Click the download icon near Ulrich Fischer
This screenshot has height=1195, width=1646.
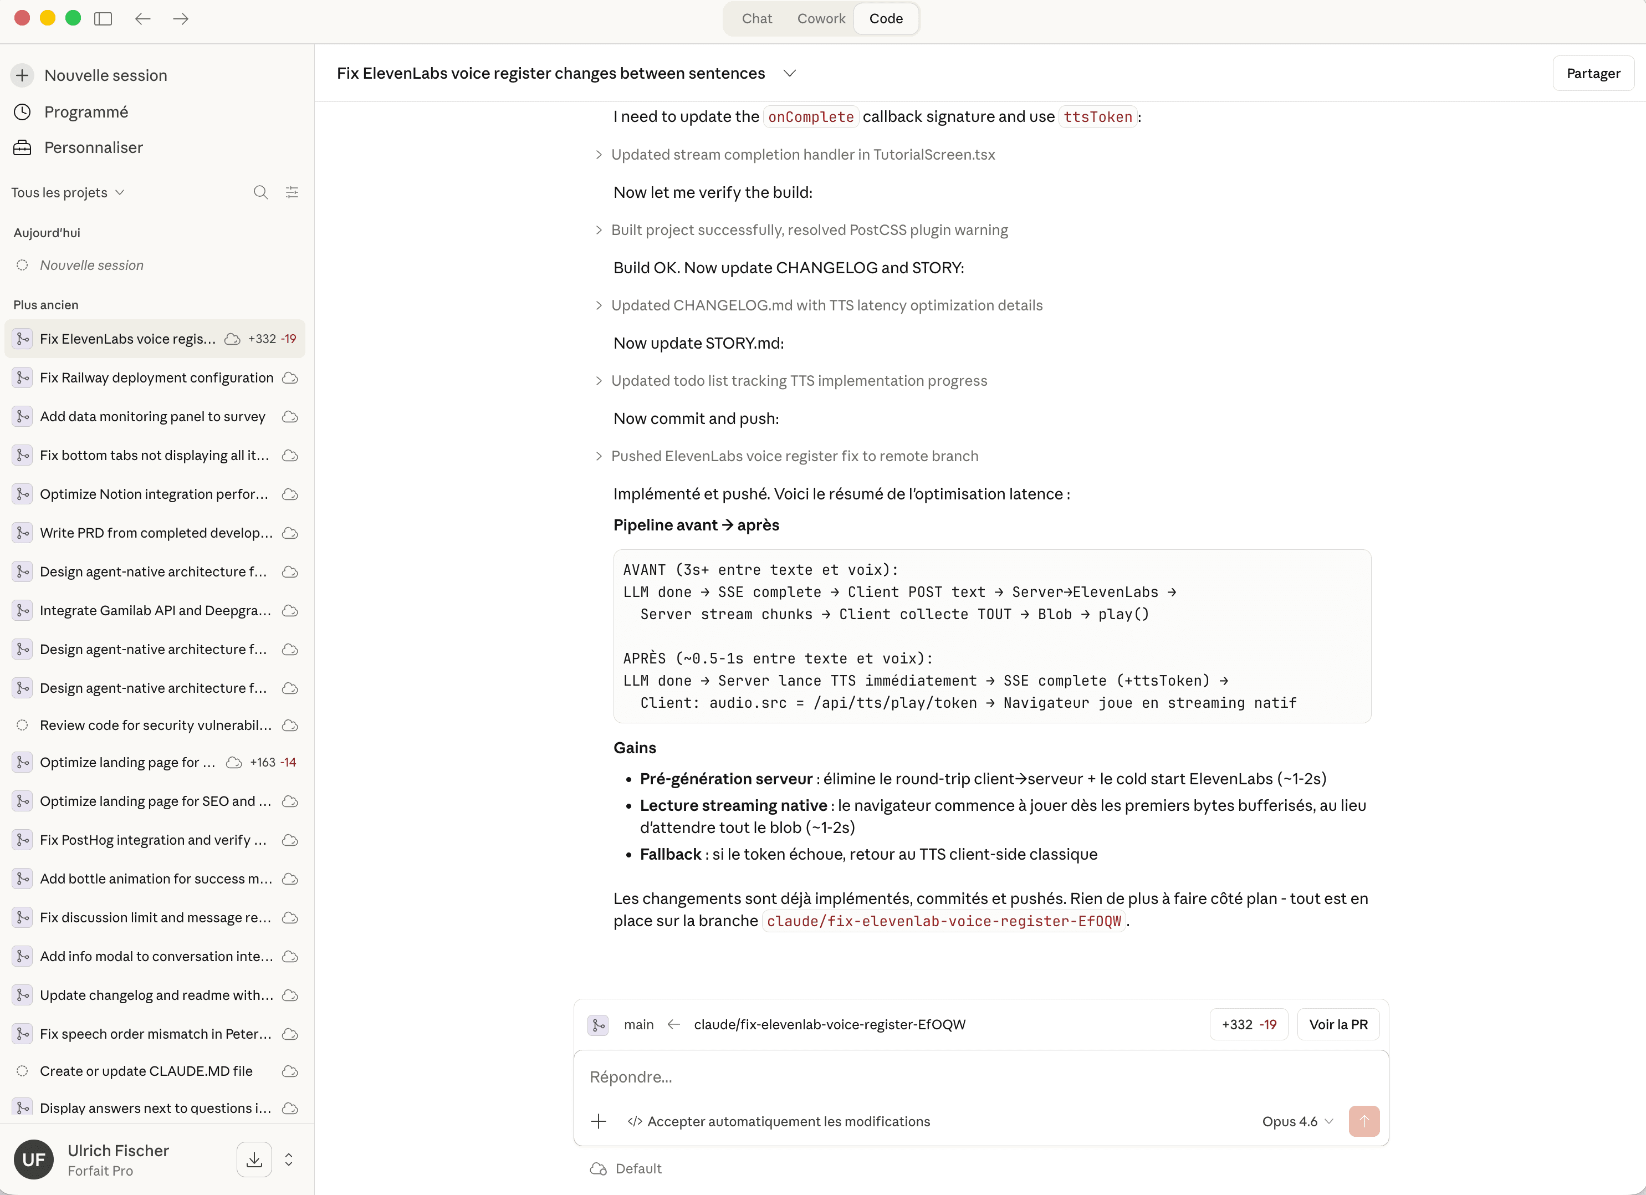pos(254,1160)
